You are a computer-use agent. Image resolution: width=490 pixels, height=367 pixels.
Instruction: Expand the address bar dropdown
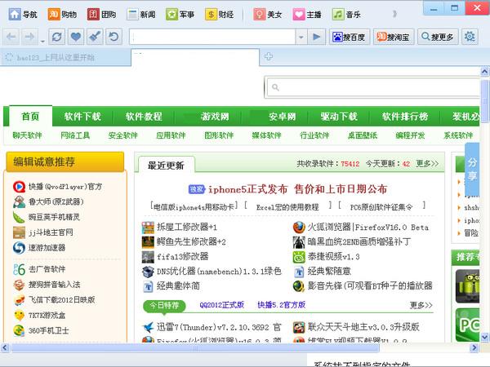(301, 38)
